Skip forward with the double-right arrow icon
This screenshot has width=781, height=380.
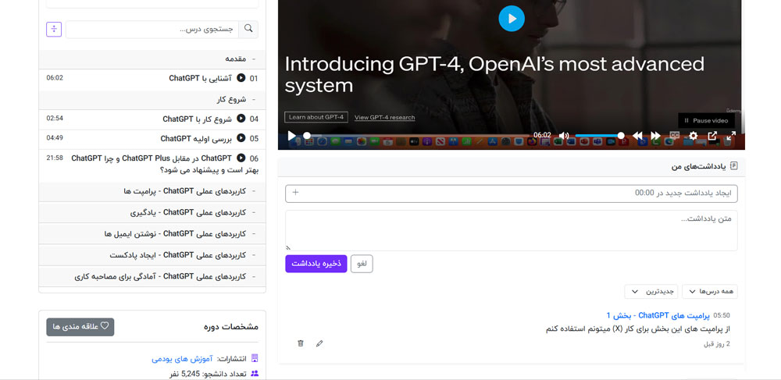pos(655,135)
